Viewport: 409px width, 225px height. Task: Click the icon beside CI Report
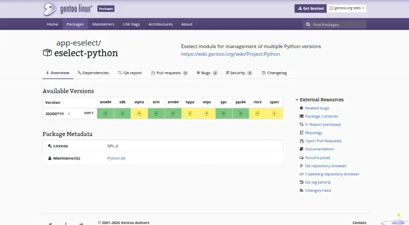point(302,124)
